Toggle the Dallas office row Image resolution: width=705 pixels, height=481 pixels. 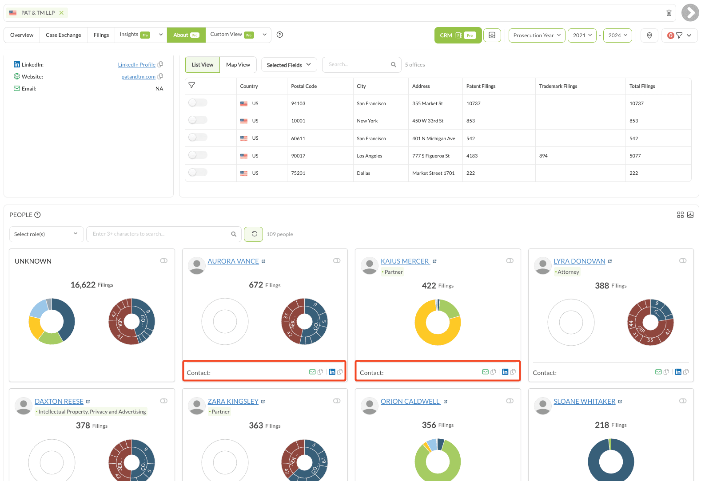point(198,173)
